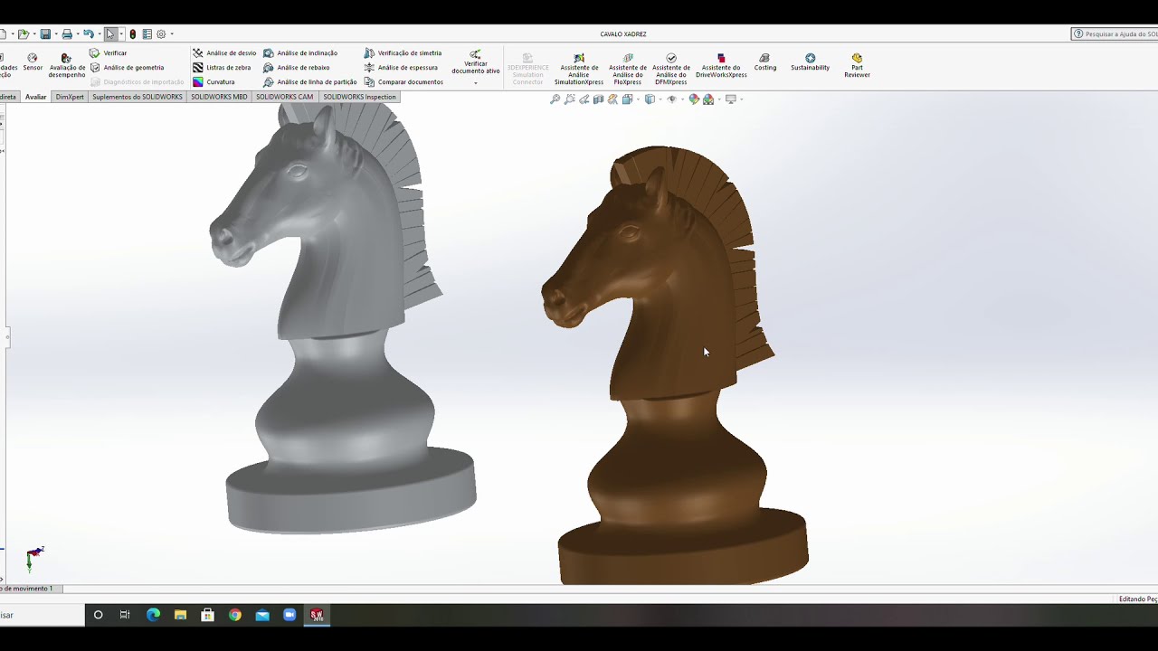The width and height of the screenshot is (1158, 651).
Task: Open Part Reviewer
Action: coord(857,65)
